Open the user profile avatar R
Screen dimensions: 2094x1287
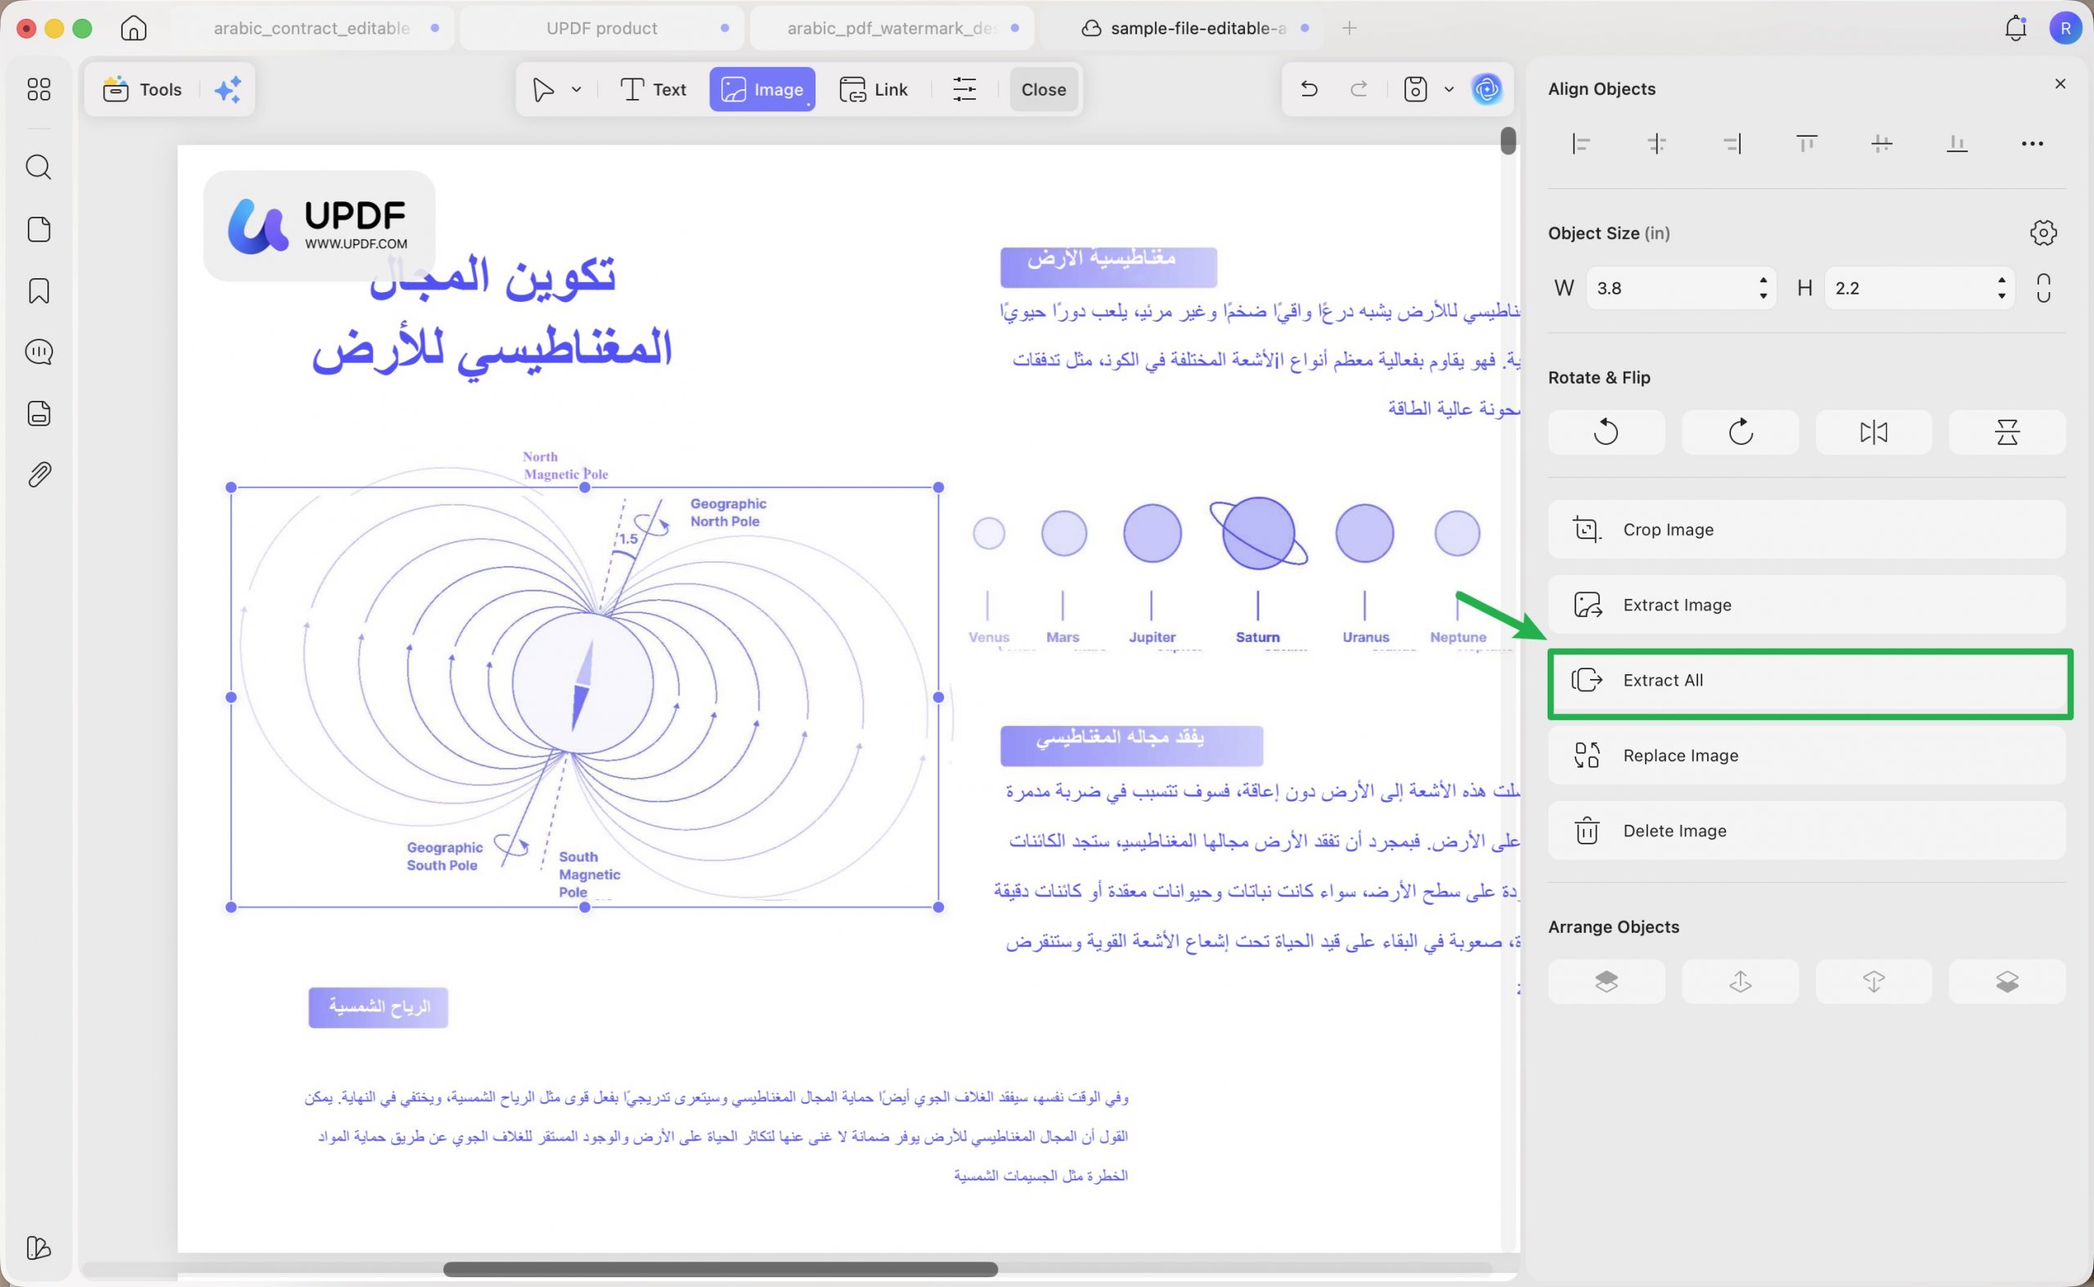(2065, 28)
